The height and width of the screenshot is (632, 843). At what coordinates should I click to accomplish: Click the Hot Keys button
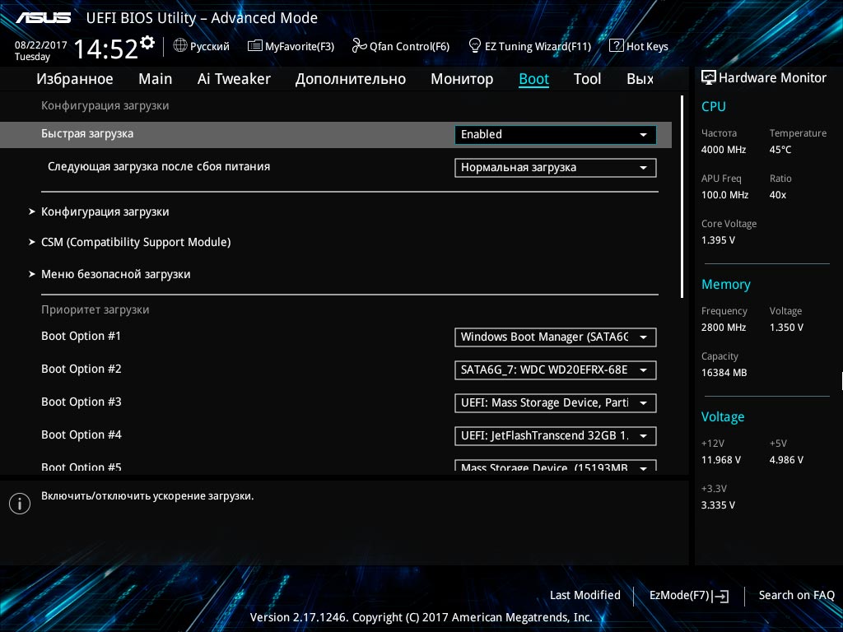639,46
